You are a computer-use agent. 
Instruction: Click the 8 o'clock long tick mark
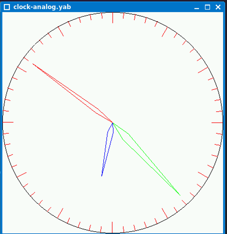point(22,175)
